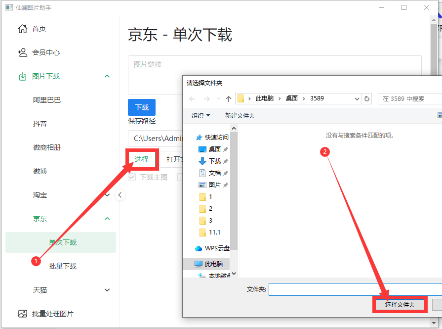Go forward in the folder dialog

pyautogui.click(x=206, y=99)
